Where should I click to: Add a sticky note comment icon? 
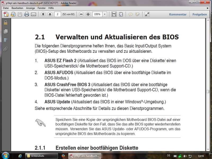tap(130, 14)
